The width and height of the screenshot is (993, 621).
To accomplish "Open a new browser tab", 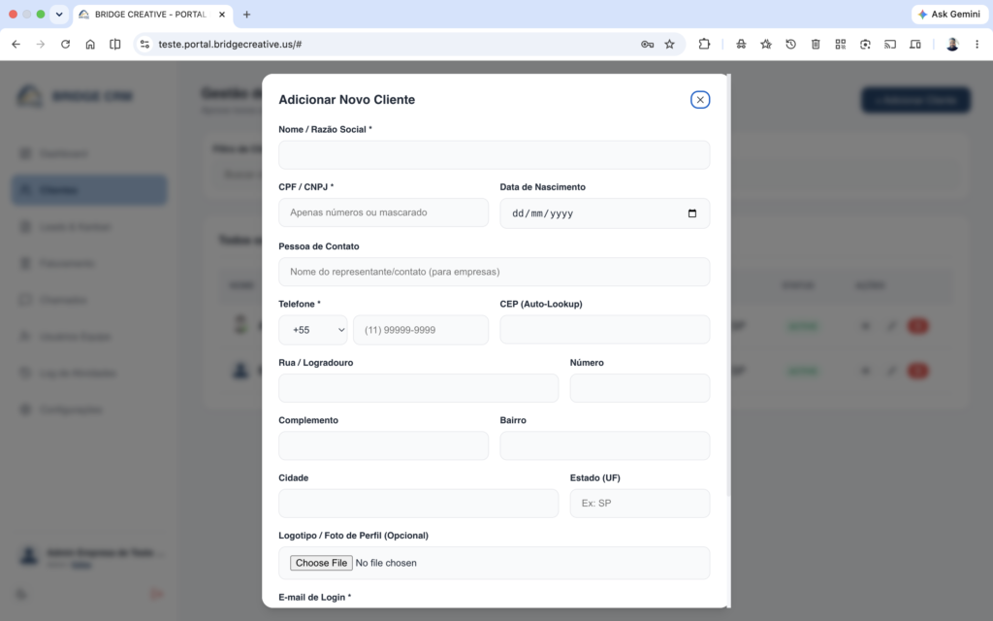I will [x=247, y=14].
